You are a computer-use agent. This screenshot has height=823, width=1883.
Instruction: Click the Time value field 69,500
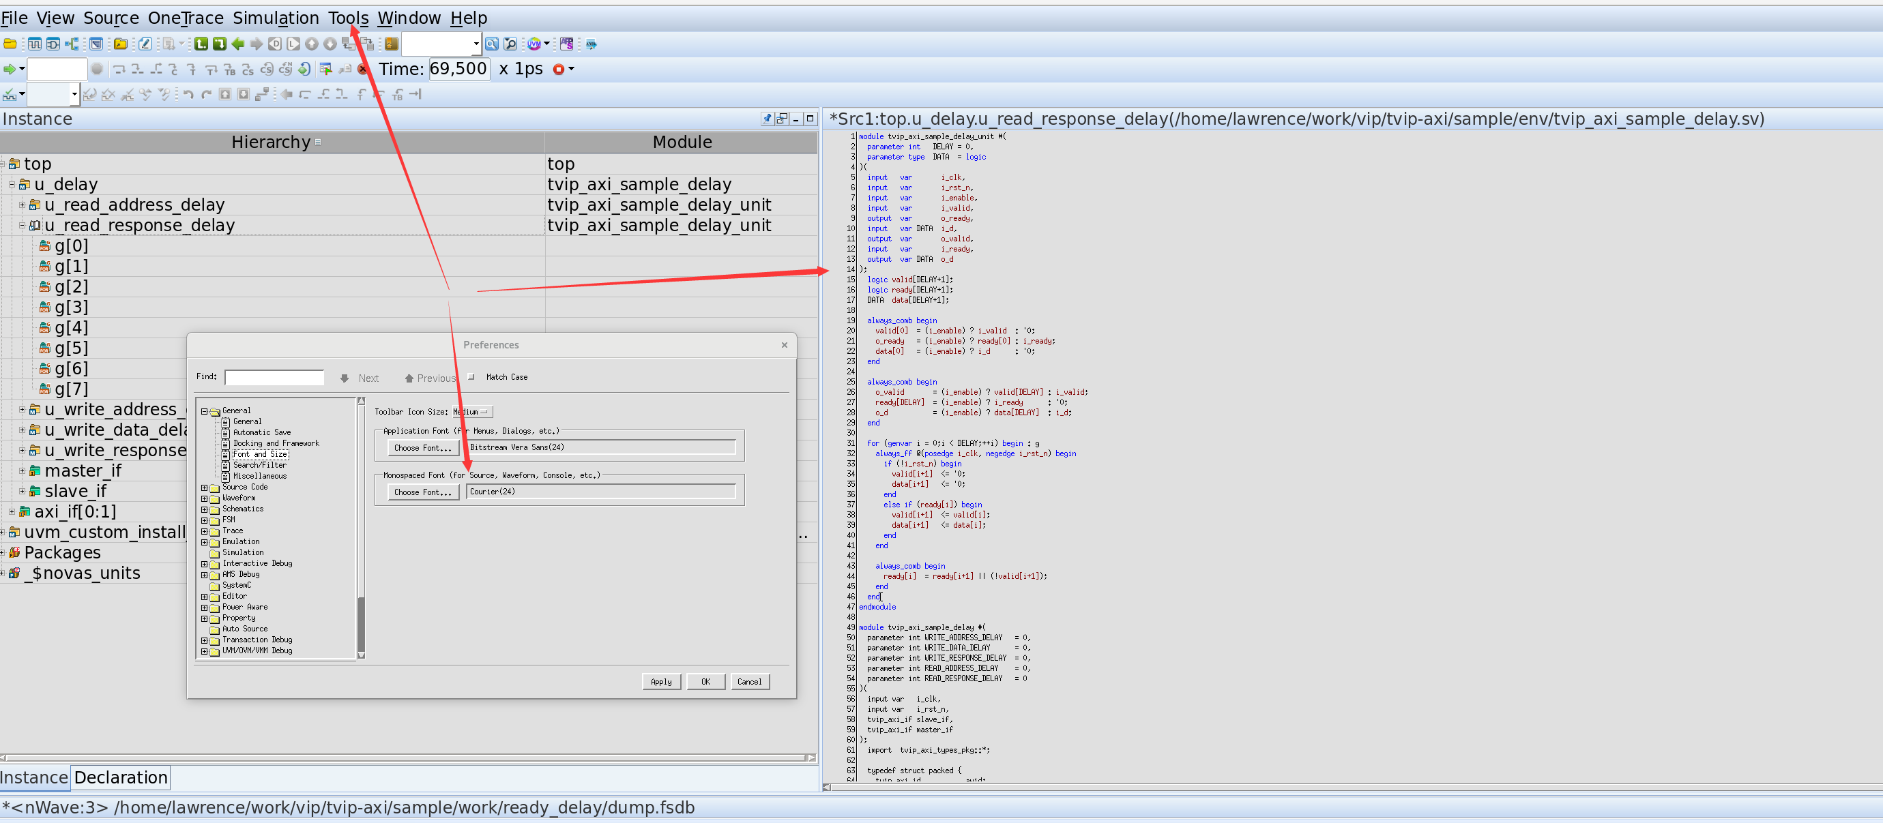458,69
